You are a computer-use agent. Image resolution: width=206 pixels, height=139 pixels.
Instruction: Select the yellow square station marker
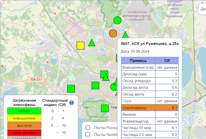[x=80, y=46]
